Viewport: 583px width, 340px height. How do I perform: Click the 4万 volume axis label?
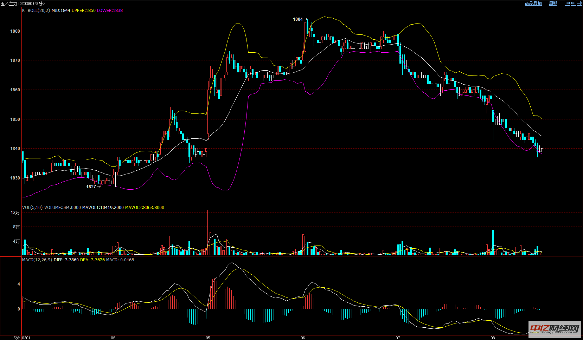(17, 241)
